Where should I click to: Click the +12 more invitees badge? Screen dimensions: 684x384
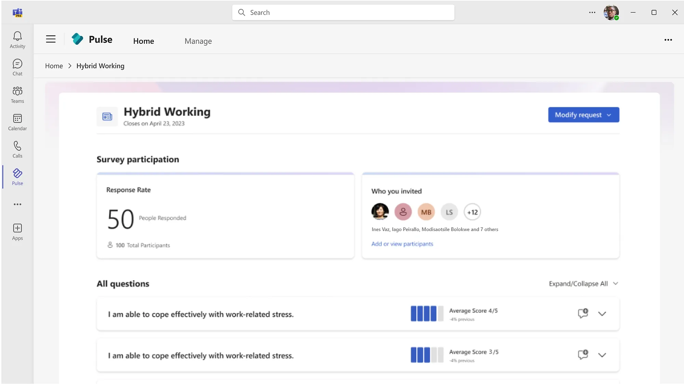472,212
